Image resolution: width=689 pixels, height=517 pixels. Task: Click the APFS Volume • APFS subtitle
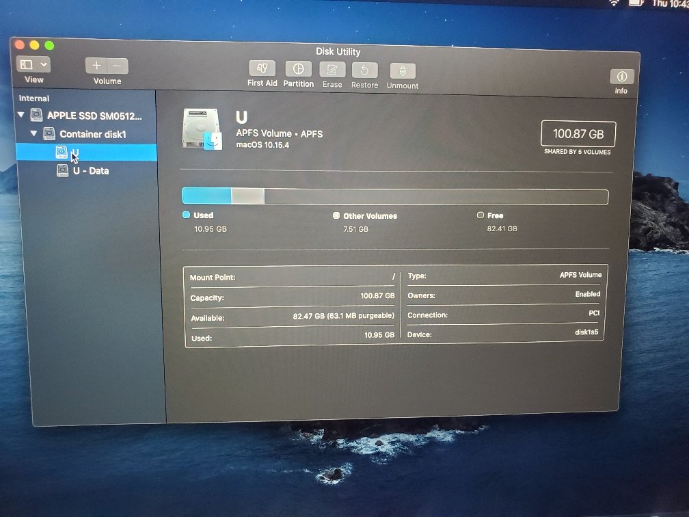point(279,133)
